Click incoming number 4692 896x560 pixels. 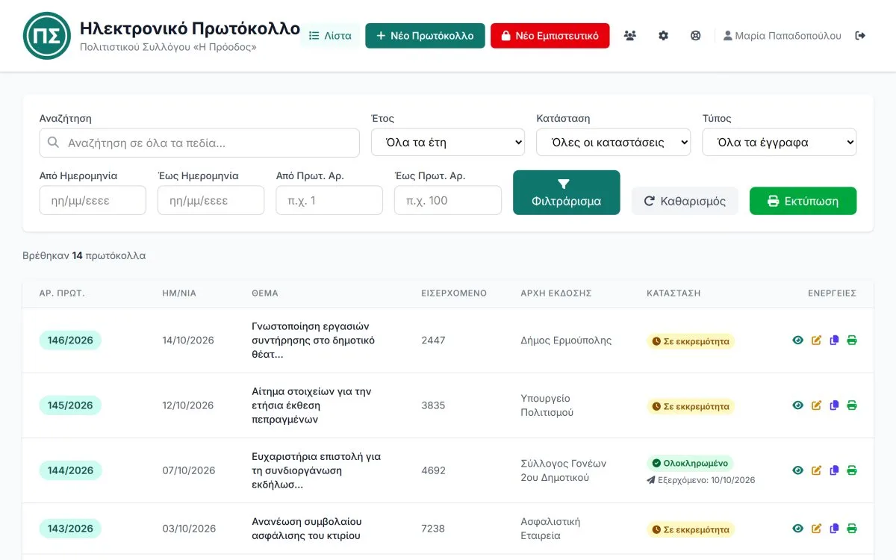pyautogui.click(x=433, y=470)
